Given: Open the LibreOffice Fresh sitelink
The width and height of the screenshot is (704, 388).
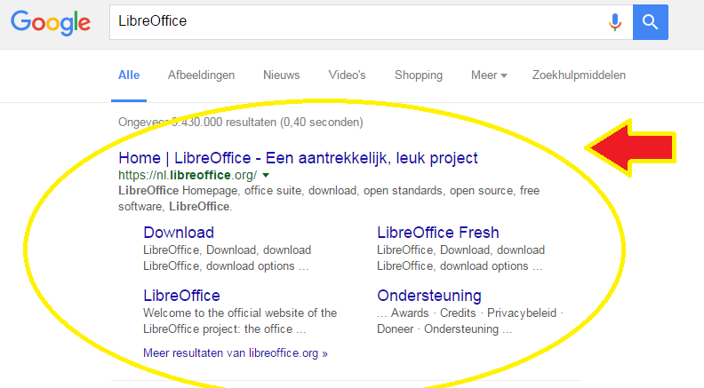Looking at the screenshot, I should point(437,233).
